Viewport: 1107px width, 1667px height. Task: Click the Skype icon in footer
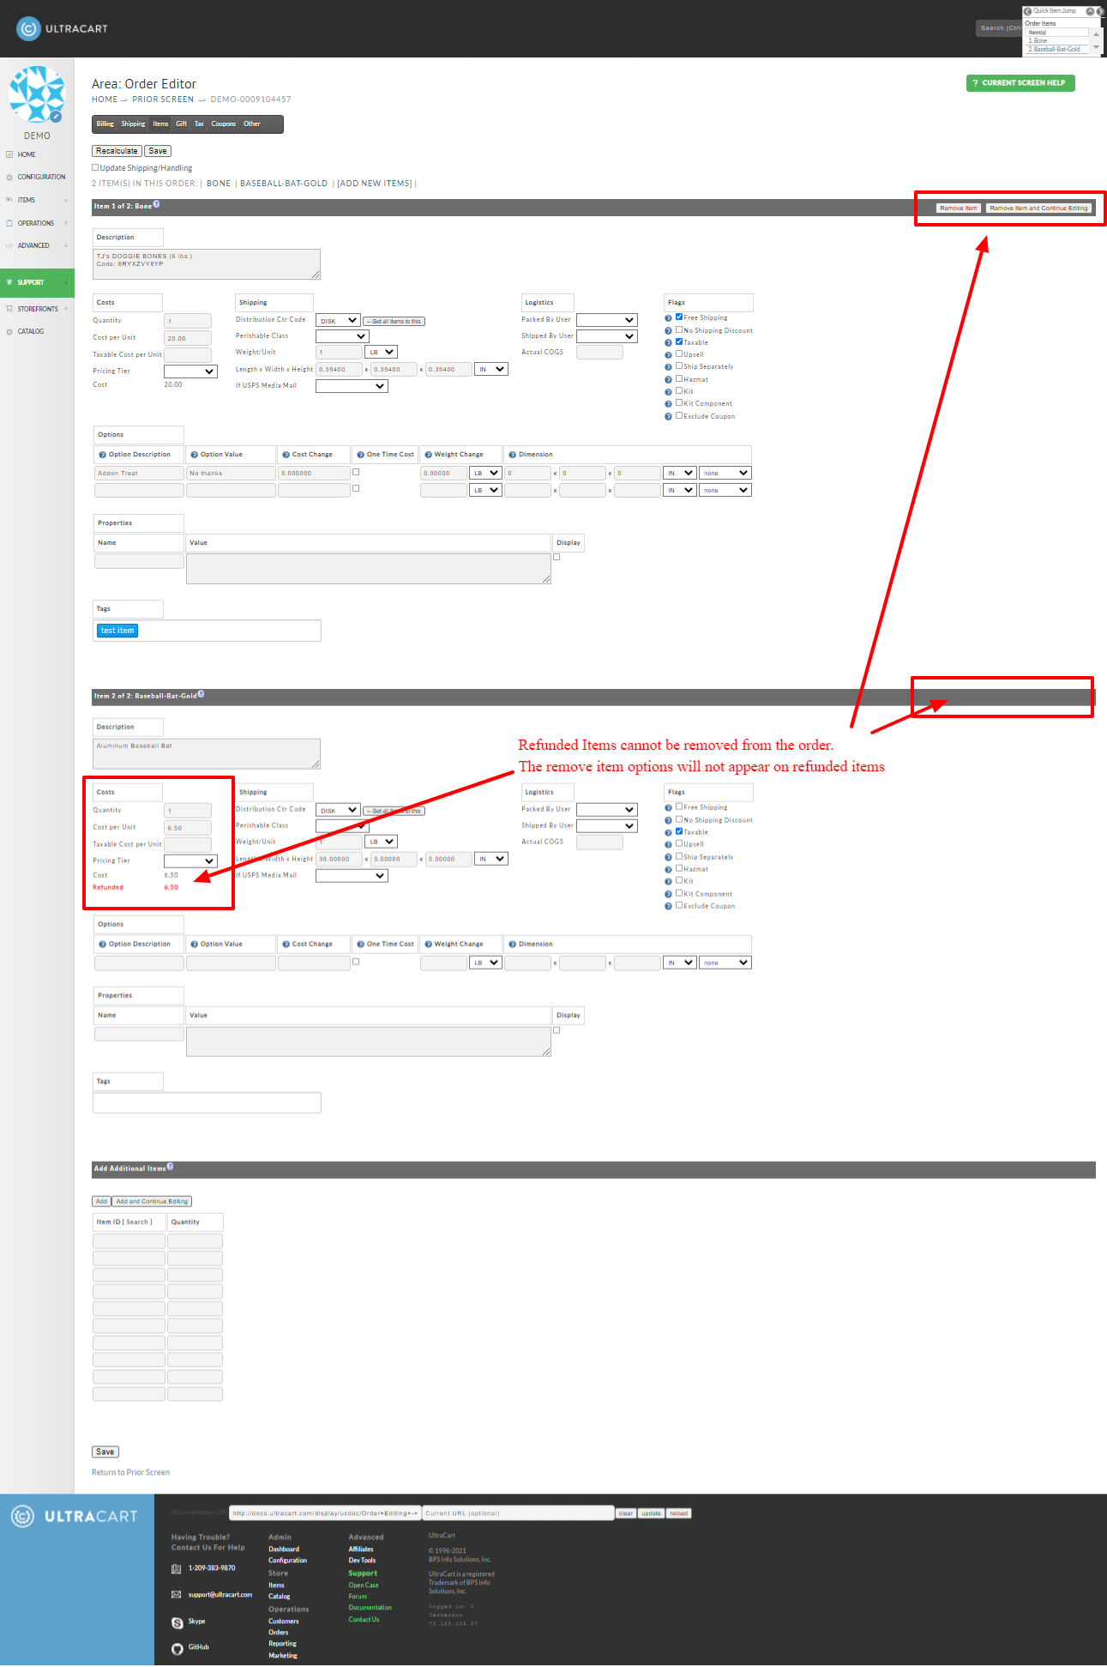(177, 1622)
